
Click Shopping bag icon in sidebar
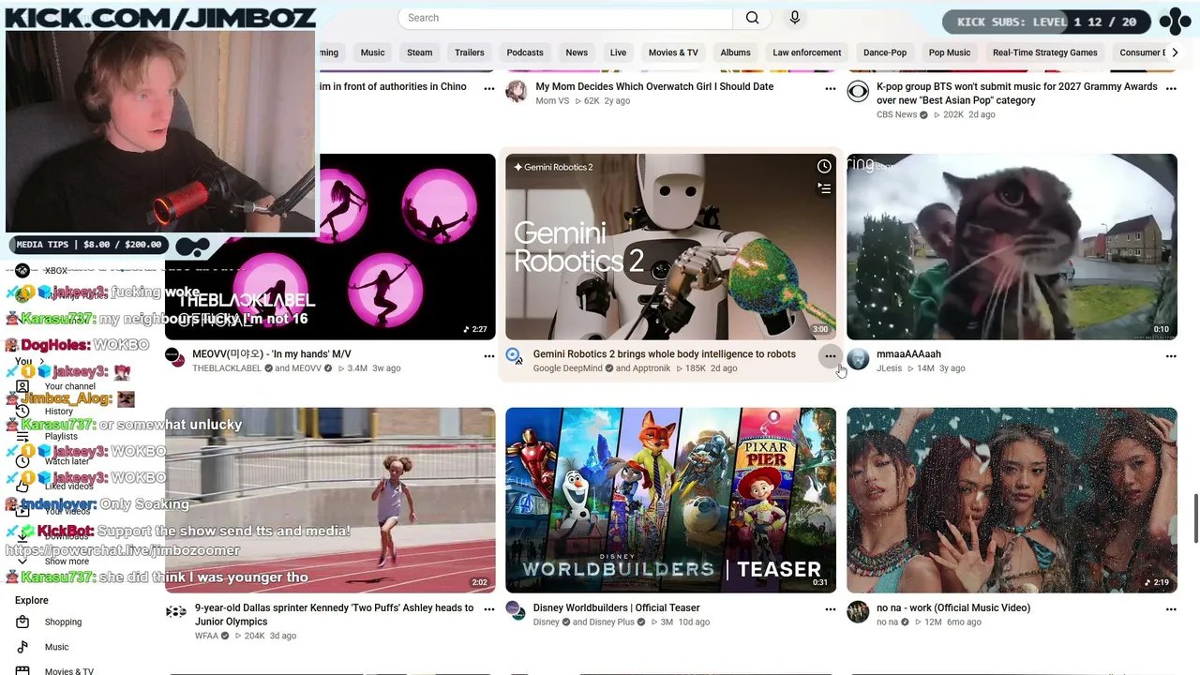(22, 622)
